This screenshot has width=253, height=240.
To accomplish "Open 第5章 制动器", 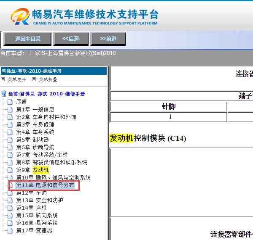I will [32, 140].
